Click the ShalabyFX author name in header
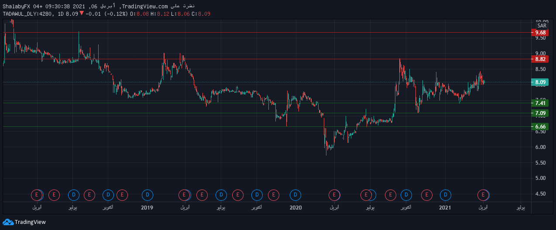Image resolution: width=556 pixels, height=230 pixels. (16, 6)
